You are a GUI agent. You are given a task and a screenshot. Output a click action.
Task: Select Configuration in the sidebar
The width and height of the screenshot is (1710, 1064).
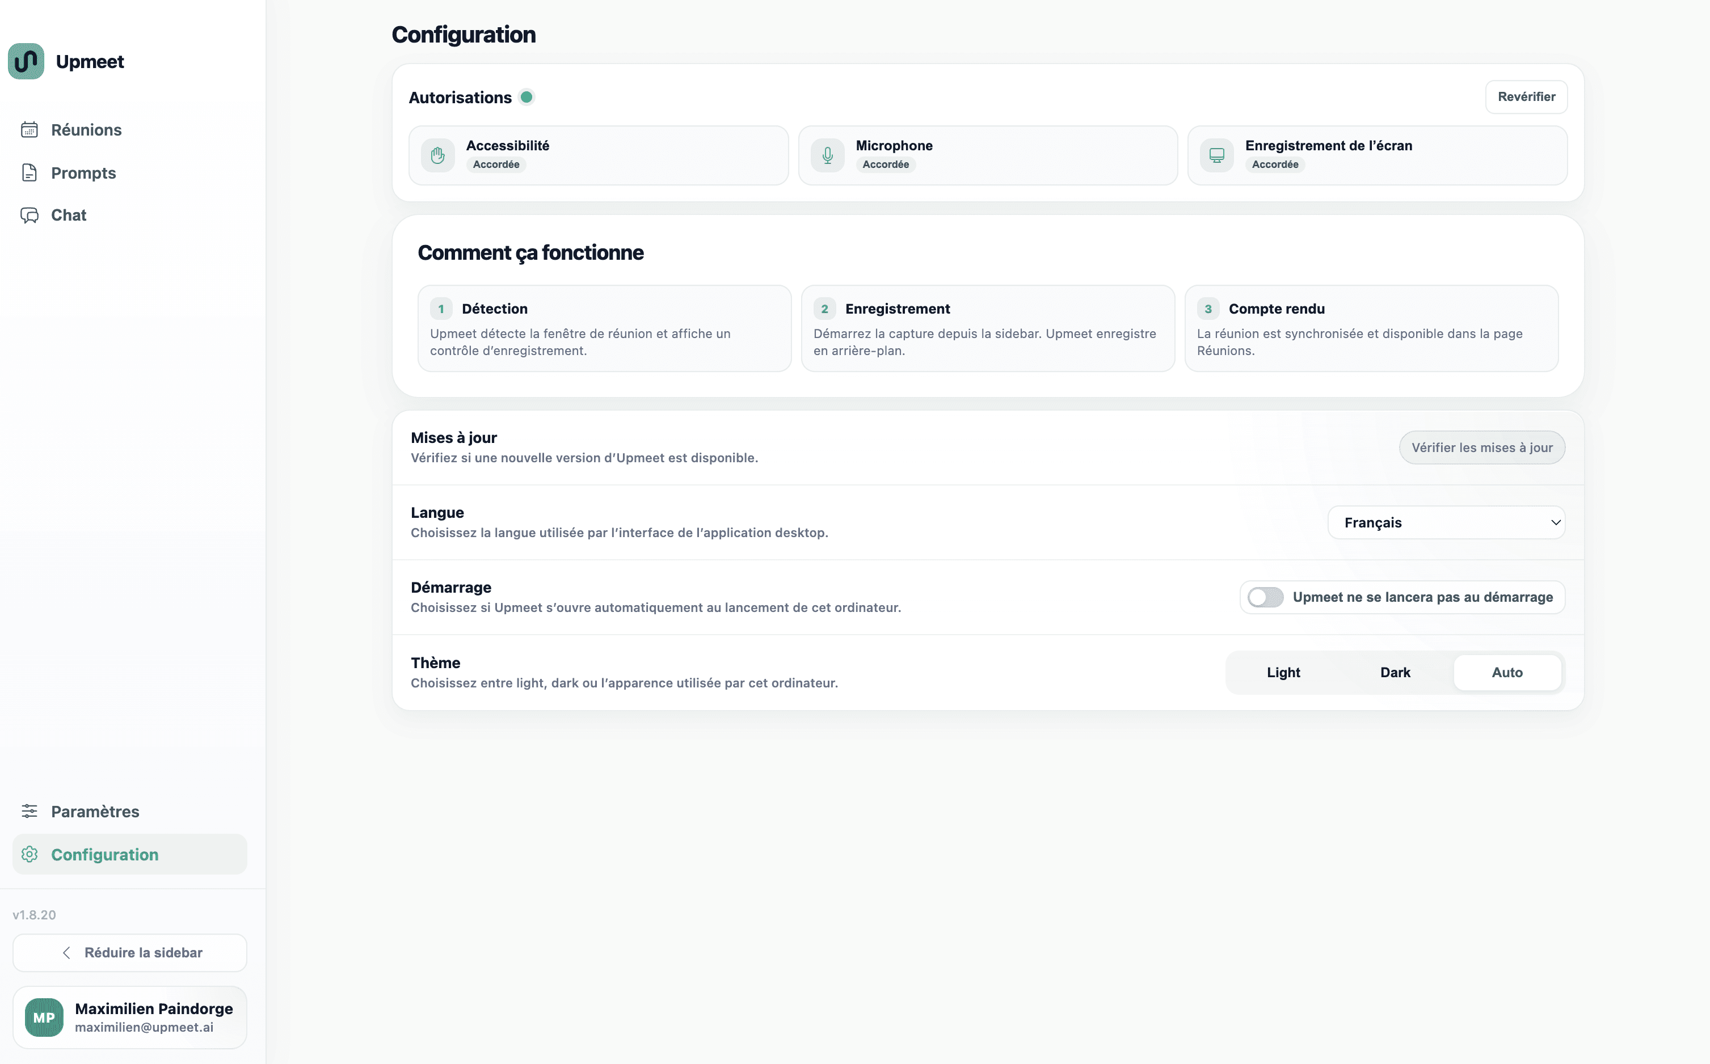tap(129, 854)
